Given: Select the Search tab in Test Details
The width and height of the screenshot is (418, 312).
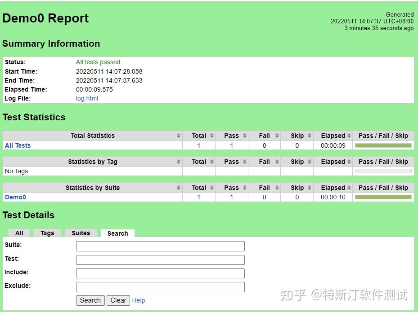Looking at the screenshot, I should point(117,233).
